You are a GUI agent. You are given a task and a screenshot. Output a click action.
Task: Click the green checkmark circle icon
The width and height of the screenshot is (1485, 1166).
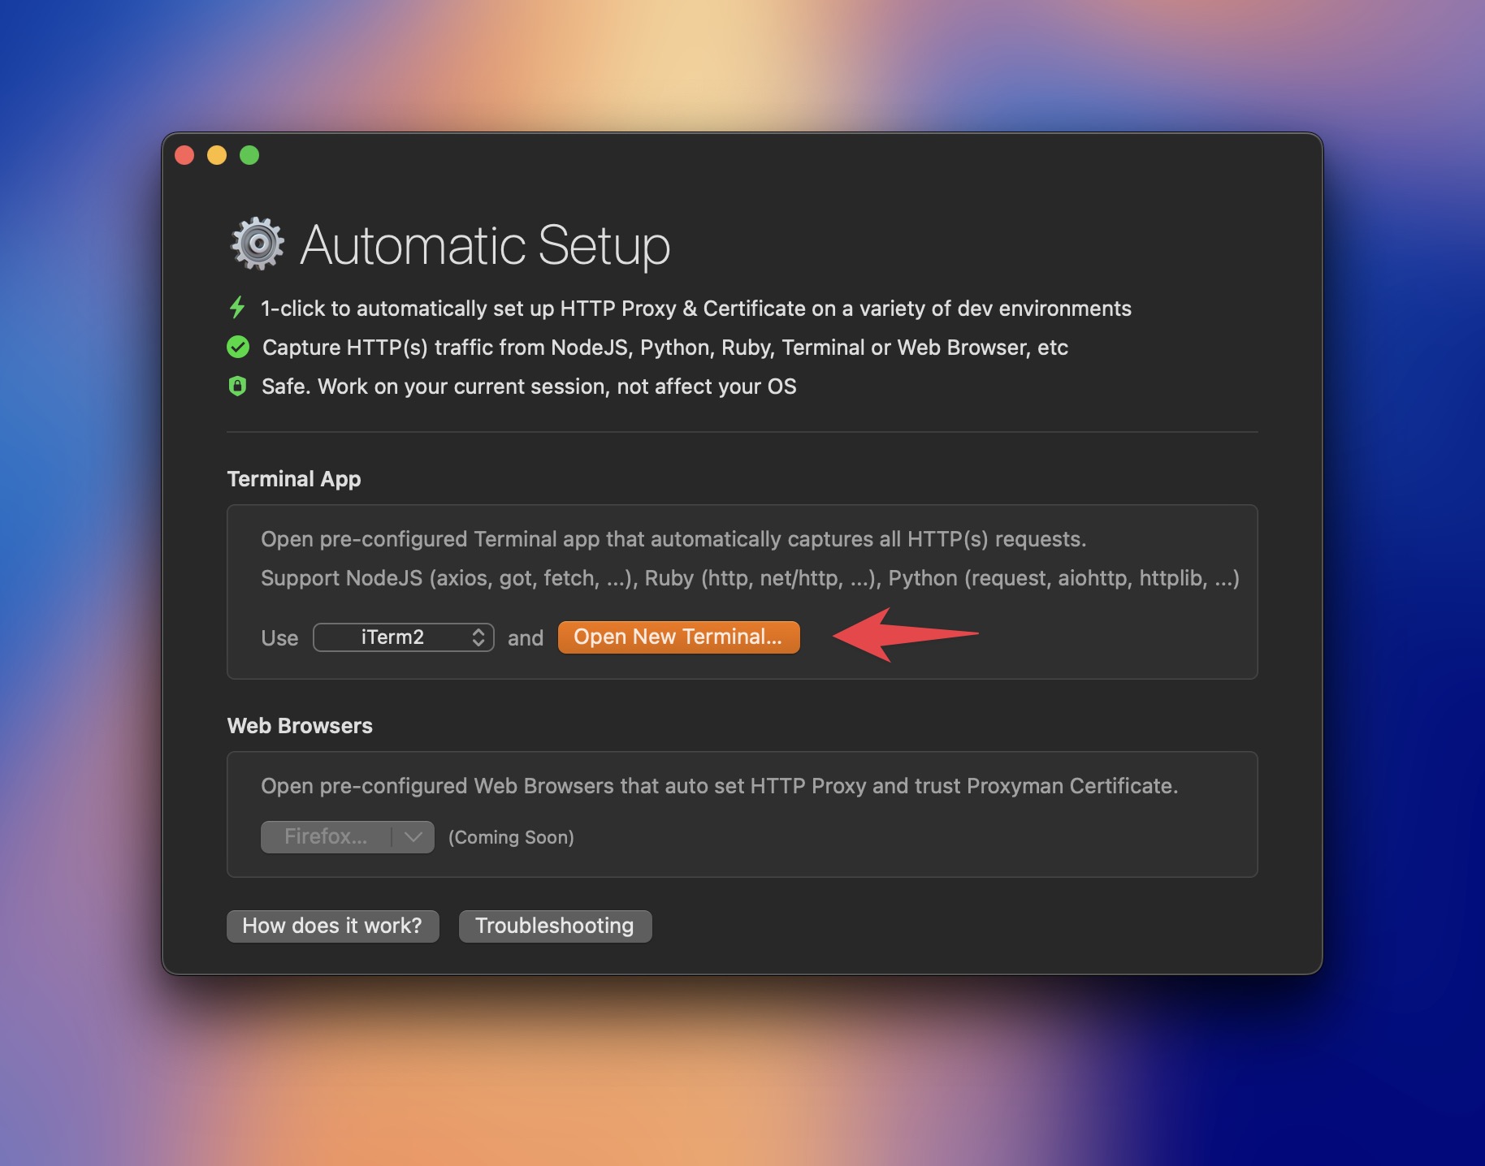[238, 347]
